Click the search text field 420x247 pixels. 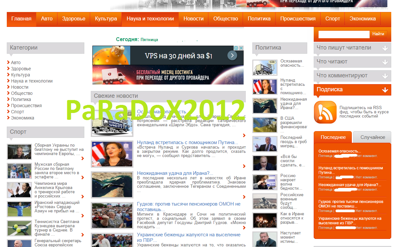click(x=344, y=34)
